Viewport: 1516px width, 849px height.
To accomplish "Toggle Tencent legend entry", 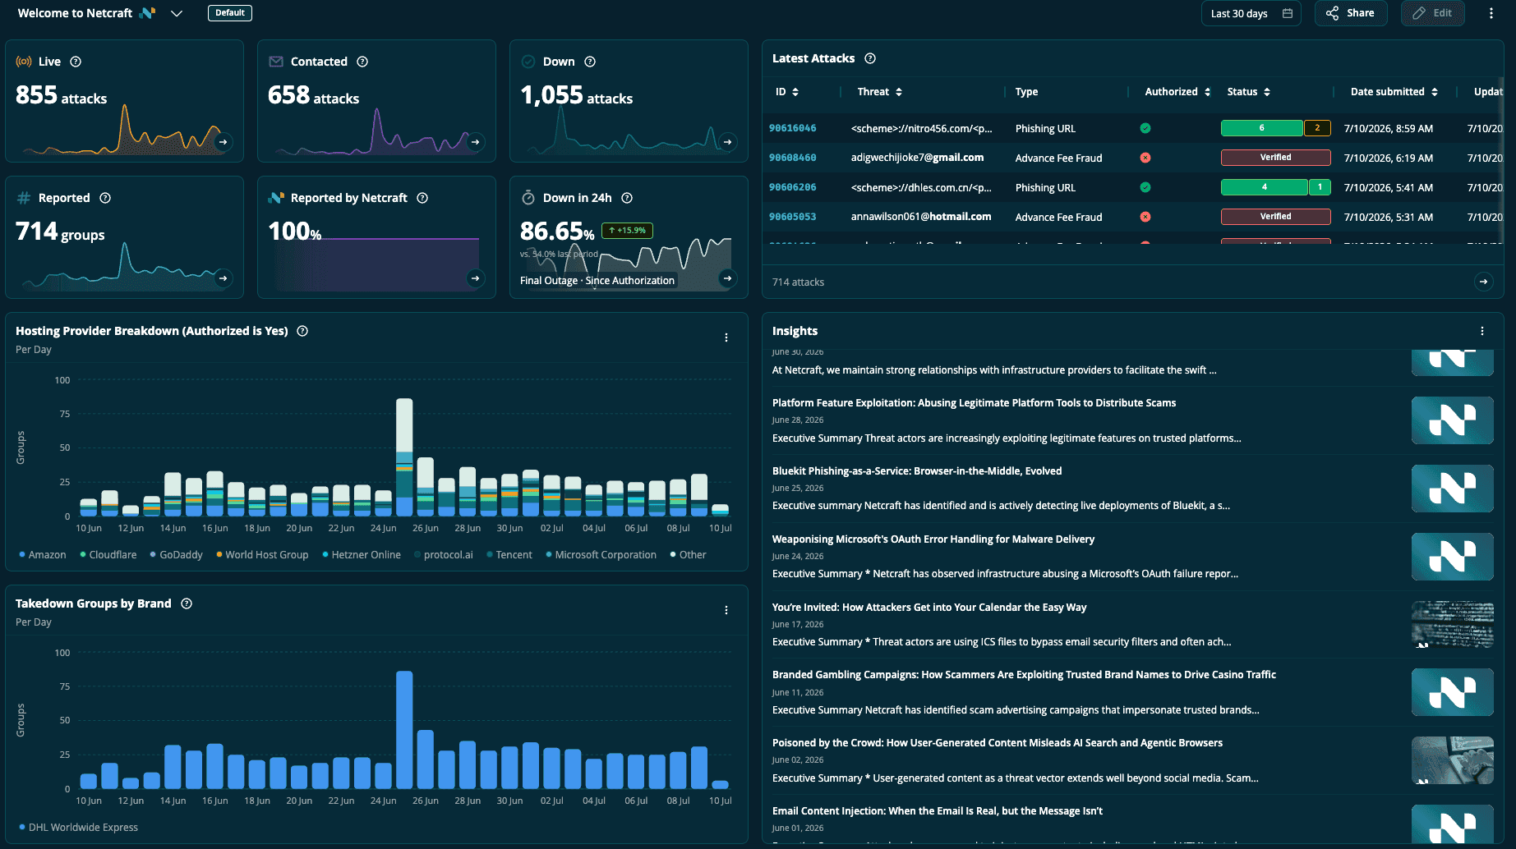I will (x=509, y=555).
